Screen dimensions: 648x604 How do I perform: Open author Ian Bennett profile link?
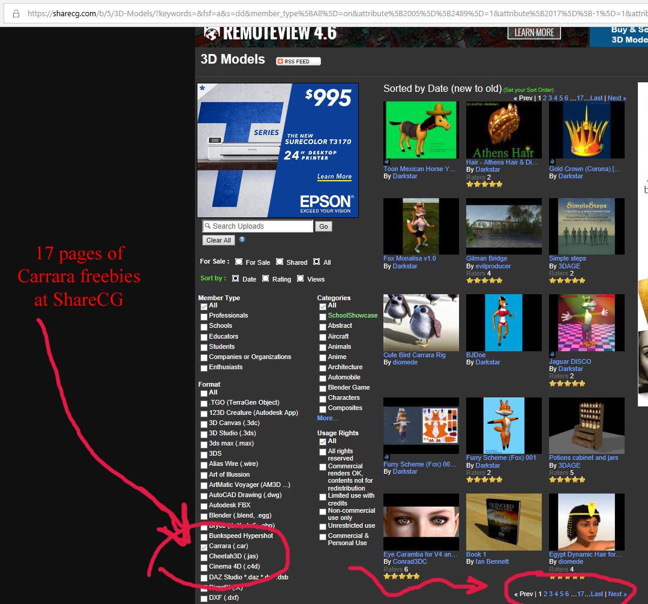pyautogui.click(x=492, y=562)
